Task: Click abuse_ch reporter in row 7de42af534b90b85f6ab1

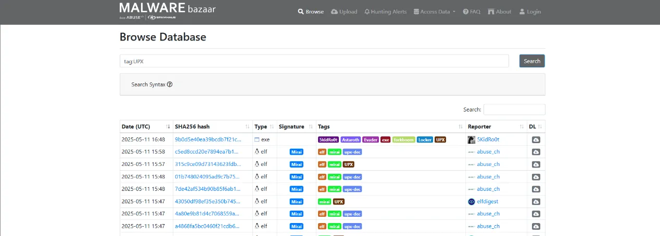Action: click(x=488, y=189)
